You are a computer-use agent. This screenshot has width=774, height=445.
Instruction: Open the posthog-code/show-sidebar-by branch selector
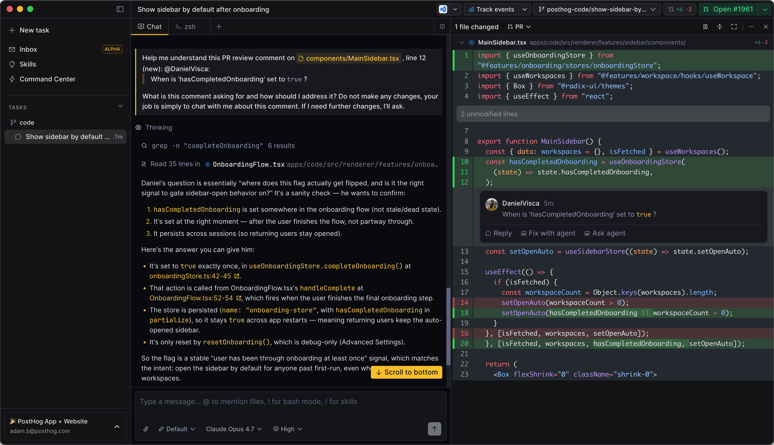point(597,9)
